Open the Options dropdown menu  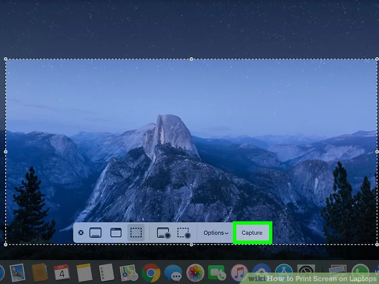tap(216, 233)
